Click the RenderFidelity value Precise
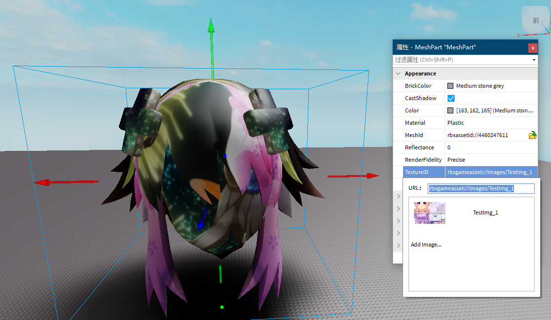 coord(456,159)
